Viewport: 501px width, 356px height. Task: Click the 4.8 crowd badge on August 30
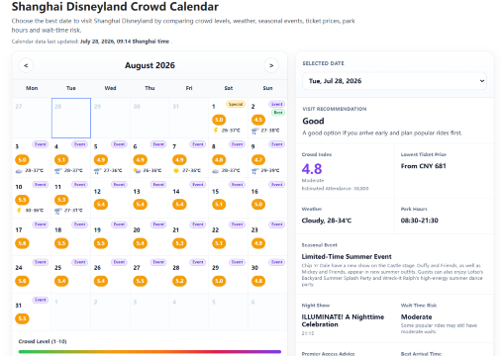[x=258, y=281]
